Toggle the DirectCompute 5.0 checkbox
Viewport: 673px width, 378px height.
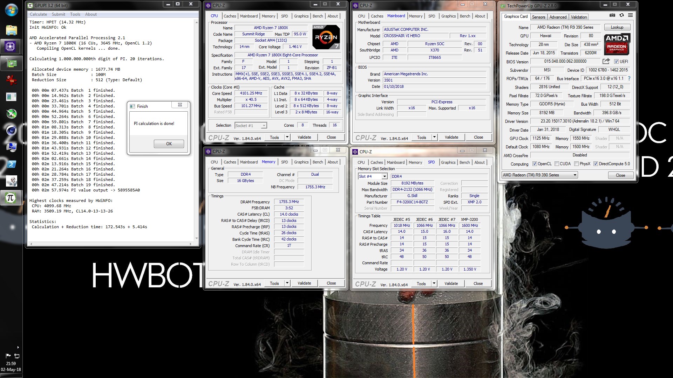(596, 164)
